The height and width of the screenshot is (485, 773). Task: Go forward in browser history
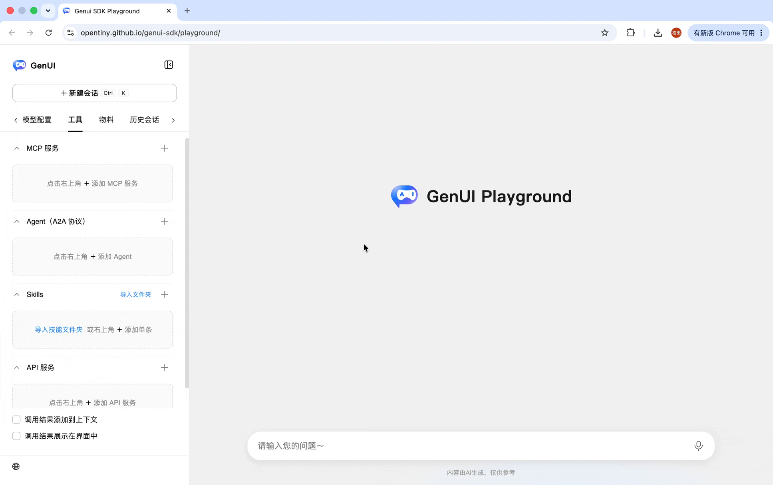30,33
